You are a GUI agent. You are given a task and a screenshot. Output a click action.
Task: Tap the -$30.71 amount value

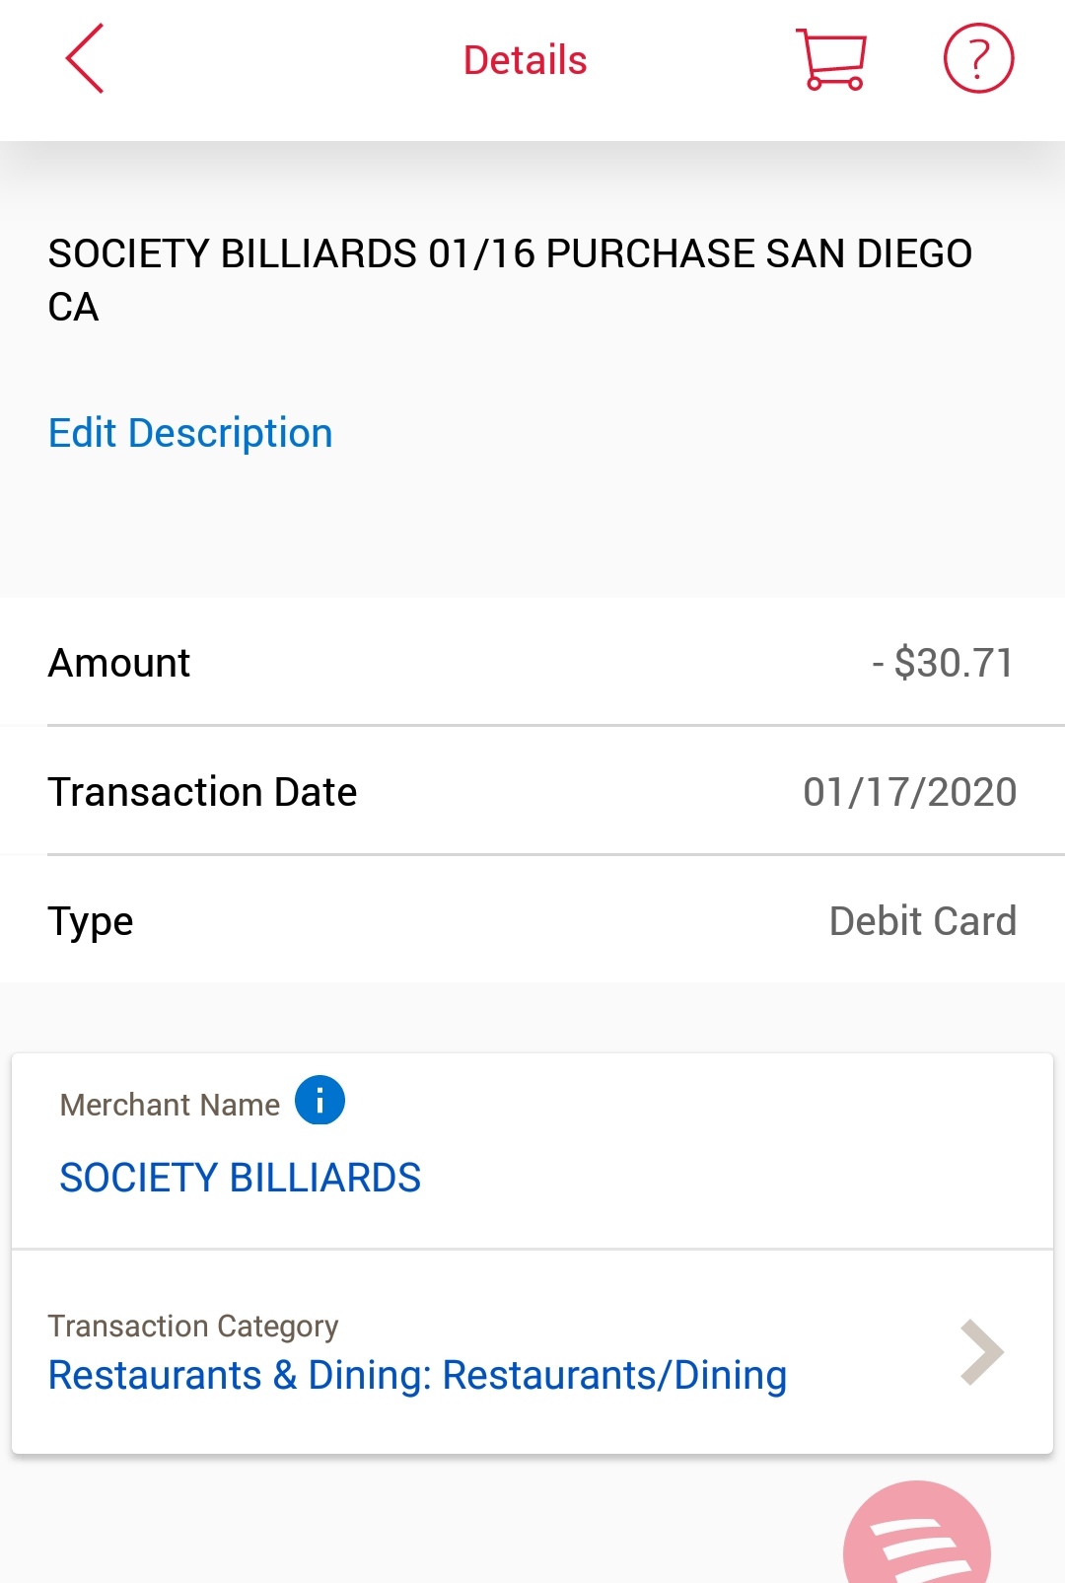click(943, 663)
